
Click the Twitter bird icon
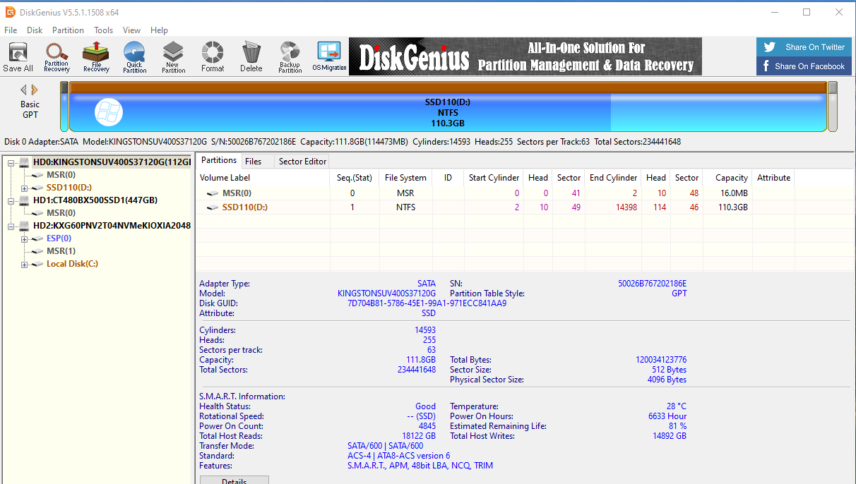(770, 47)
